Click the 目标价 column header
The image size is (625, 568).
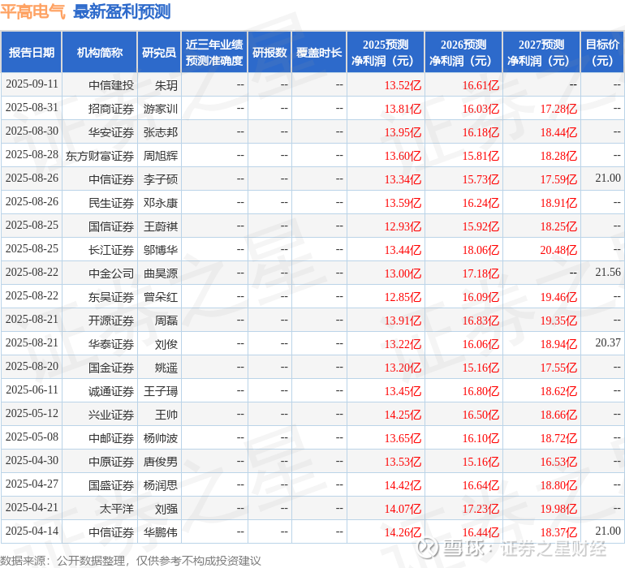[x=602, y=52]
